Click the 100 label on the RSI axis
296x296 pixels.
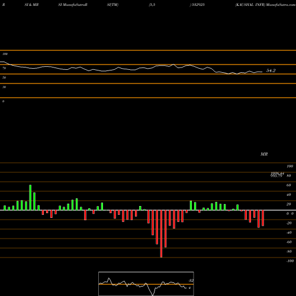[x=5, y=54]
